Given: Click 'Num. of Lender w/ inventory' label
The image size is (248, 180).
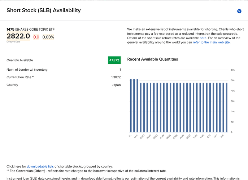Looking at the screenshot, I should click(x=27, y=70).
